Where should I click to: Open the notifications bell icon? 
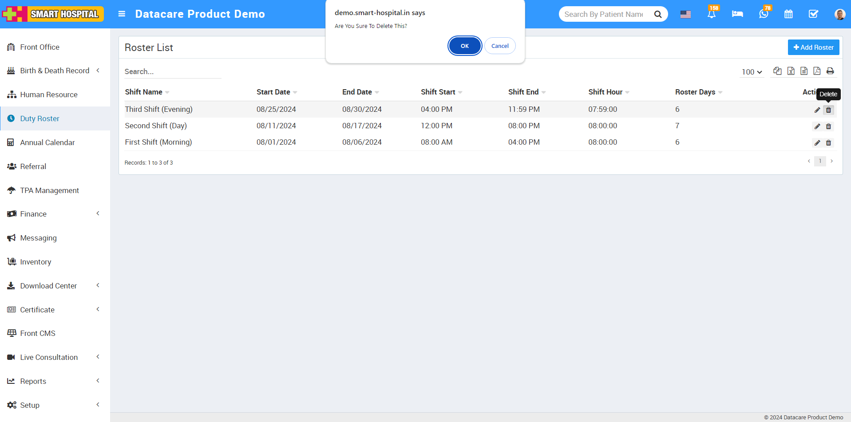click(x=712, y=14)
